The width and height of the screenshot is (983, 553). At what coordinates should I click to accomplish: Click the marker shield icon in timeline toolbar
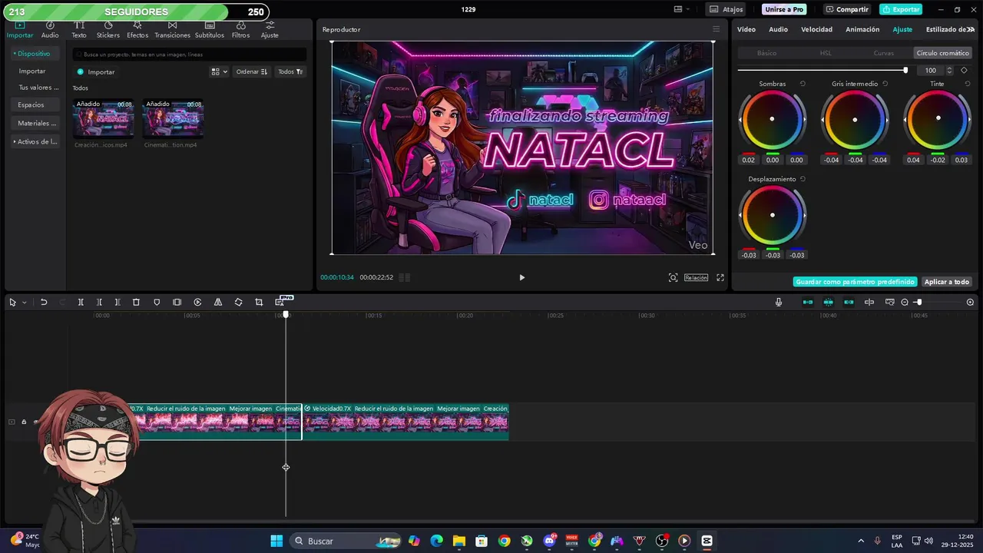(157, 303)
